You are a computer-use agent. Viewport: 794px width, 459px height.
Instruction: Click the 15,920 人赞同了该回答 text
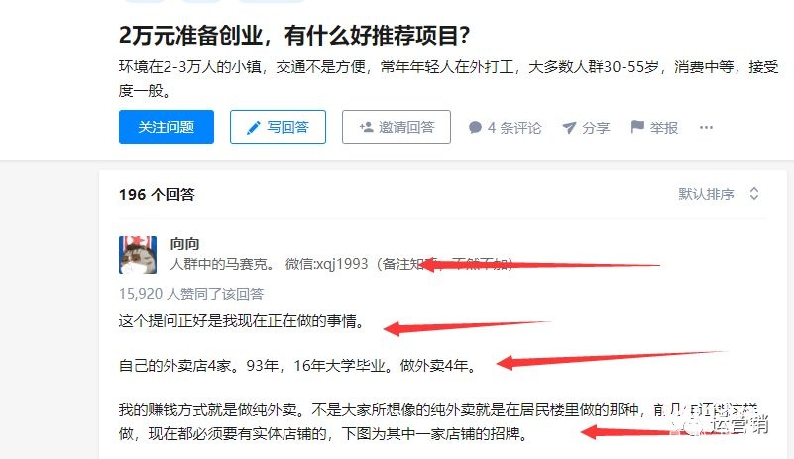coord(191,294)
